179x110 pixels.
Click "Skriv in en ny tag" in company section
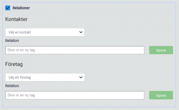pyautogui.click(x=21, y=95)
